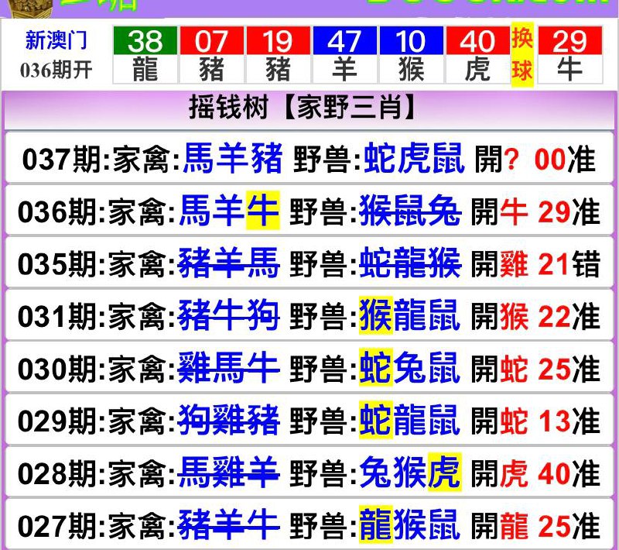
Task: Click struck-out 豬羊馬 in 035期 row
Action: (229, 263)
